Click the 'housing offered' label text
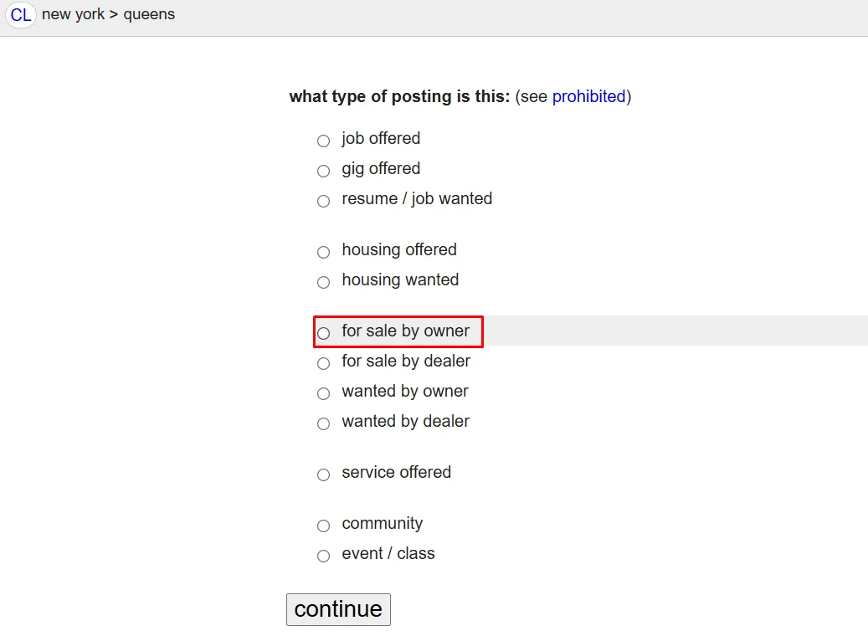The width and height of the screenshot is (868, 636). tap(398, 249)
